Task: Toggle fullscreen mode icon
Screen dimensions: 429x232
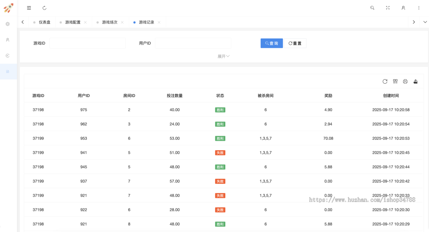Action: [388, 8]
